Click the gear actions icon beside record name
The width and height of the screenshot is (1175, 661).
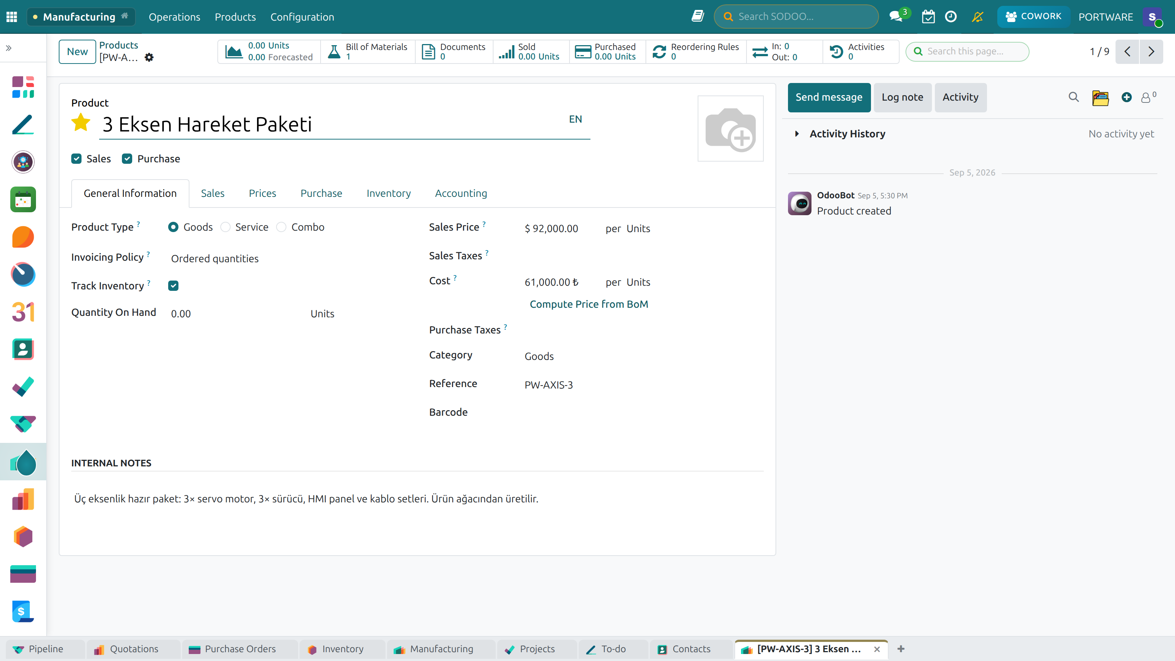[149, 58]
